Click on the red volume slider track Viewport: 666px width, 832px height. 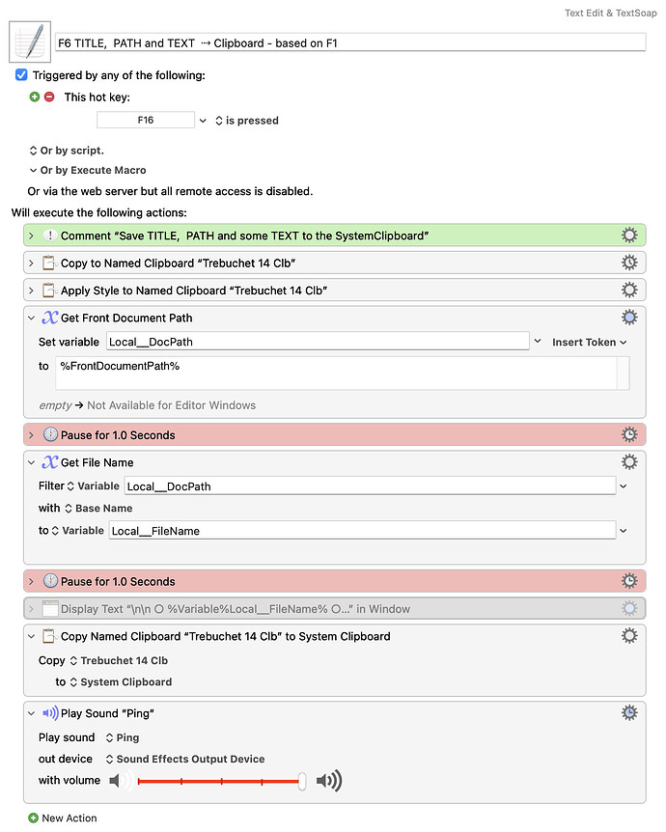coord(222,780)
